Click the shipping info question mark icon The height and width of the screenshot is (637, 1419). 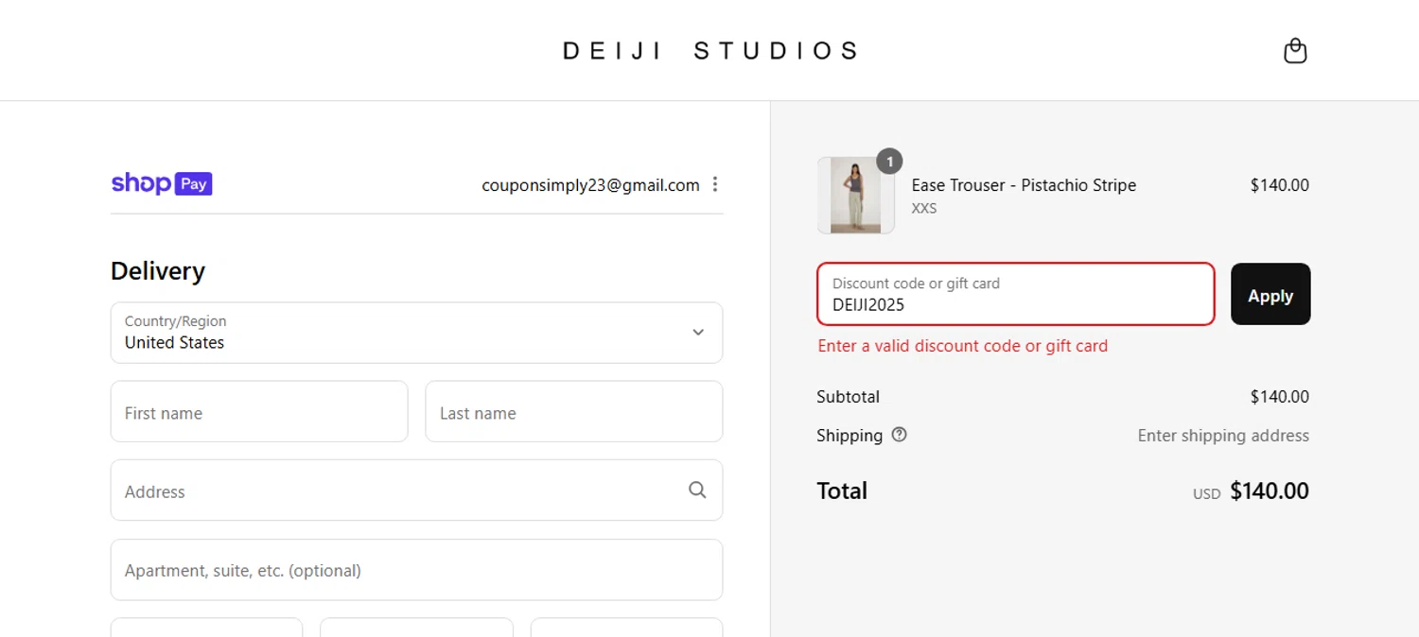tap(899, 435)
